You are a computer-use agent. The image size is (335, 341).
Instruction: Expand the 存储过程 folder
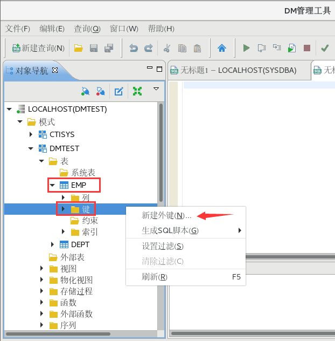(41, 291)
